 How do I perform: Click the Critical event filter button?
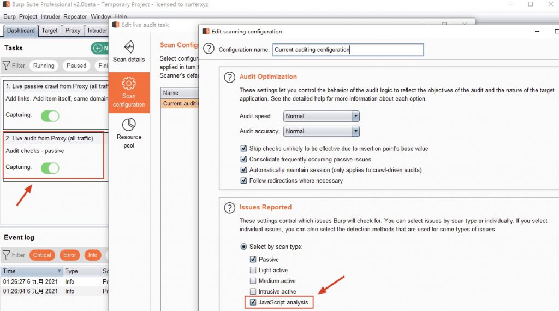coord(42,255)
